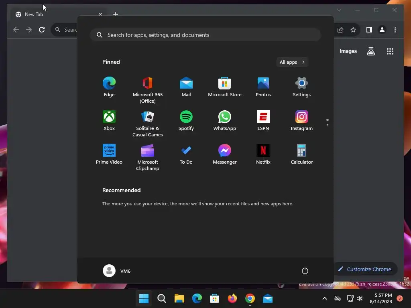Launch Prime Video app
The height and width of the screenshot is (308, 411).
tap(109, 154)
